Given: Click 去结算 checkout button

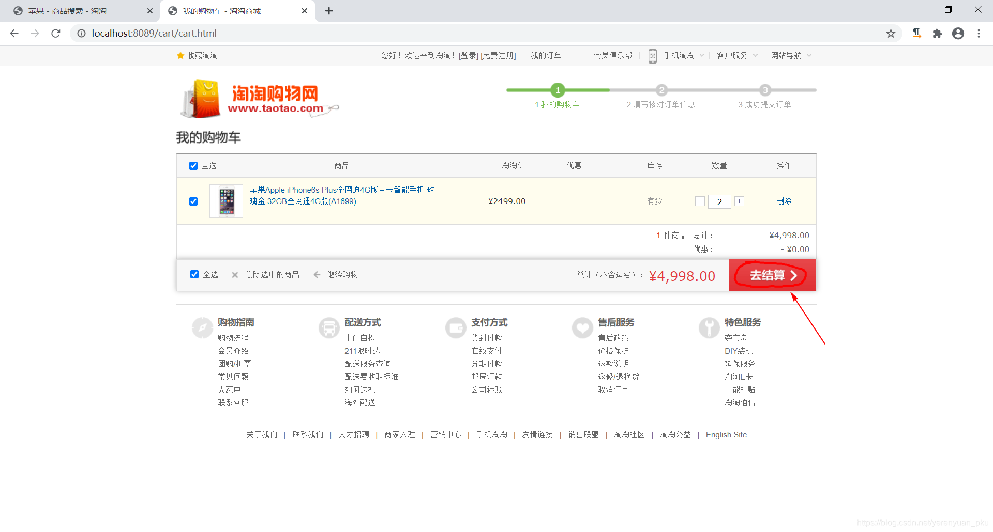Looking at the screenshot, I should (772, 275).
